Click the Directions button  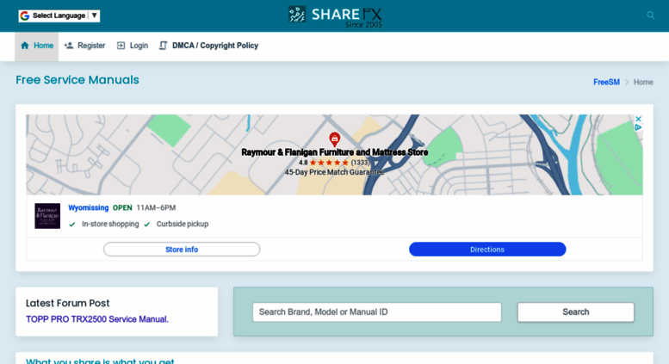tap(487, 250)
